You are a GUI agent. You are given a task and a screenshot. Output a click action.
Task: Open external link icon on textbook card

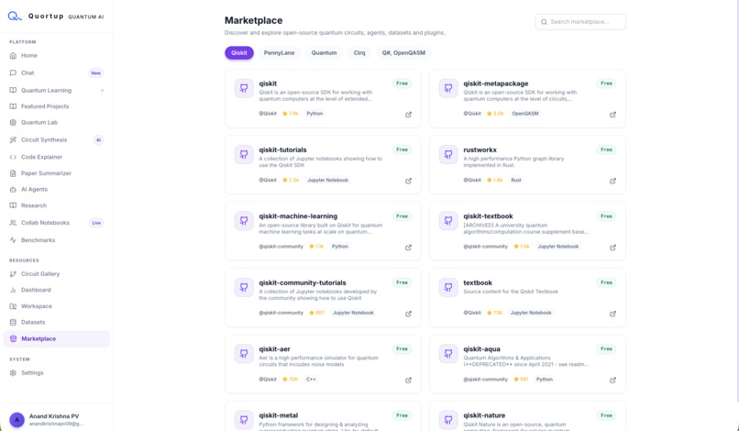click(612, 314)
